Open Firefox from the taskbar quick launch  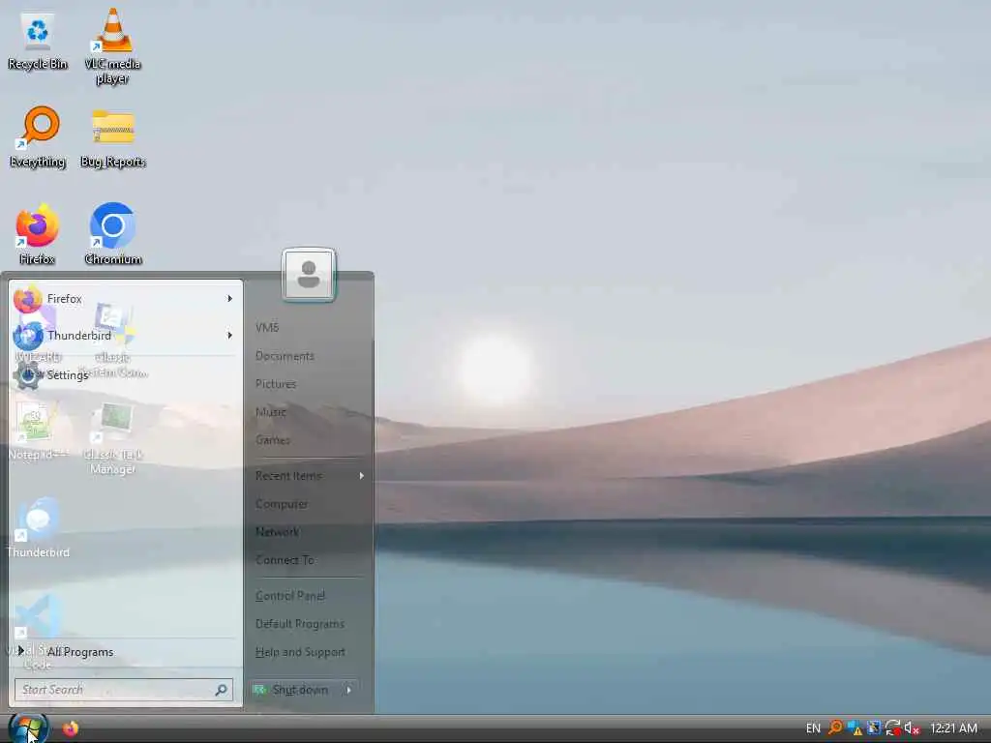tap(71, 728)
